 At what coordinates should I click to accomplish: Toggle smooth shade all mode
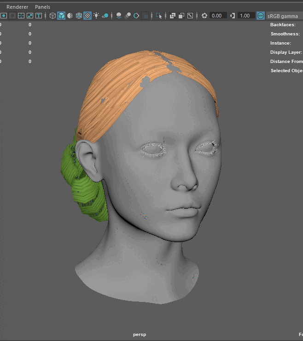coord(61,16)
